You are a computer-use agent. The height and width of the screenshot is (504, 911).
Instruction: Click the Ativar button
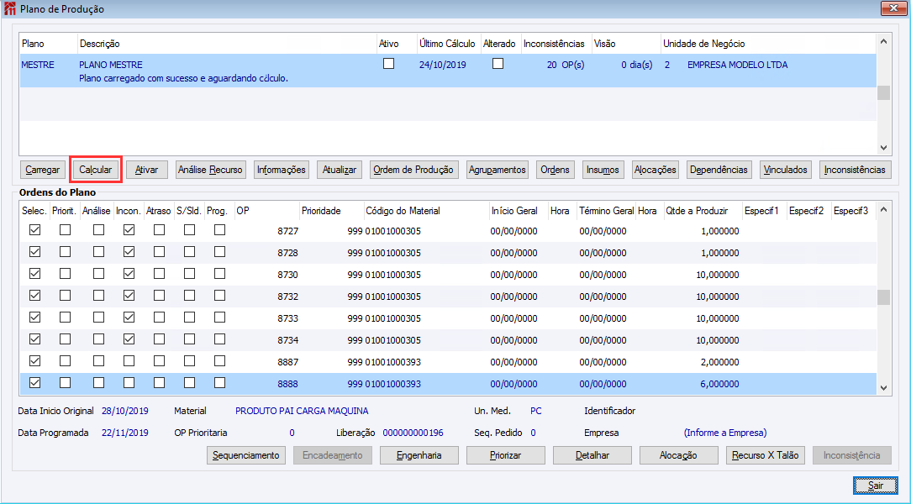point(146,170)
